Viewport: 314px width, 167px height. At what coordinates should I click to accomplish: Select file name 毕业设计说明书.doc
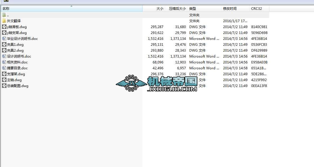[x=23, y=38]
